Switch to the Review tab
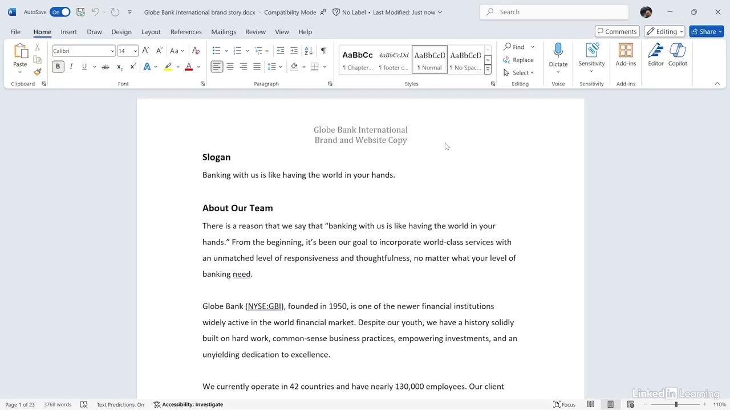 pyautogui.click(x=255, y=32)
